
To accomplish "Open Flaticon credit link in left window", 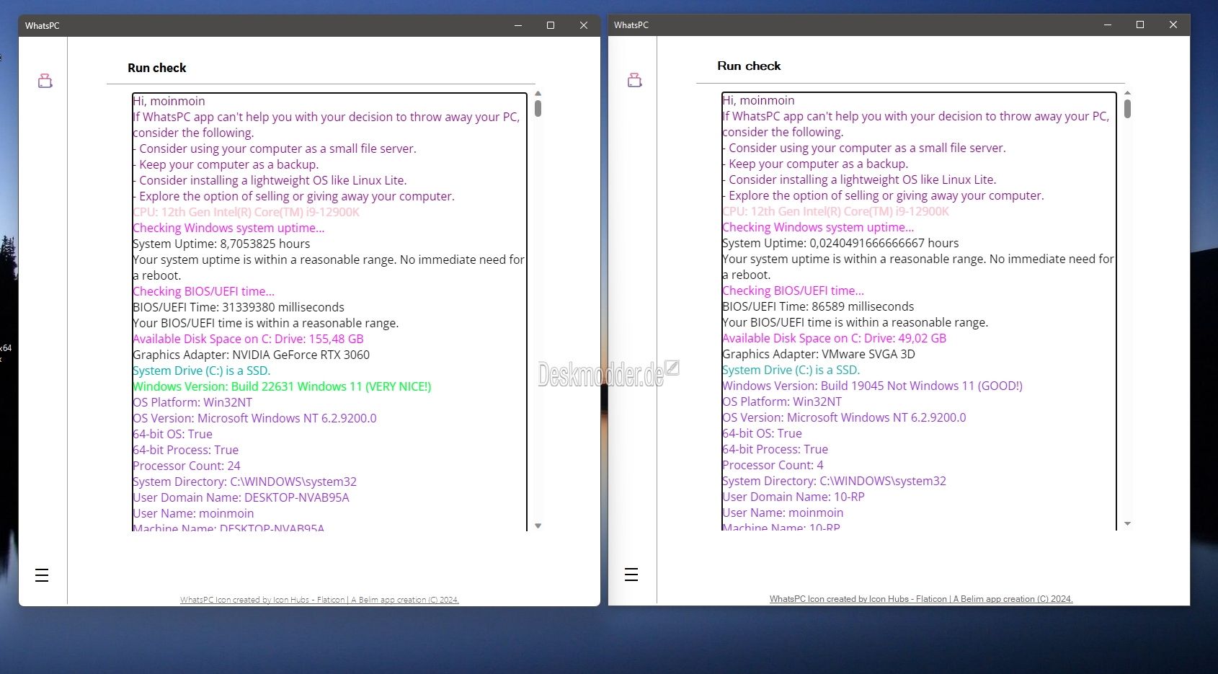I will [319, 600].
